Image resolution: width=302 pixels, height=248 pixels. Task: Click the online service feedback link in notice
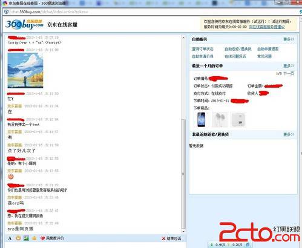coord(266,27)
